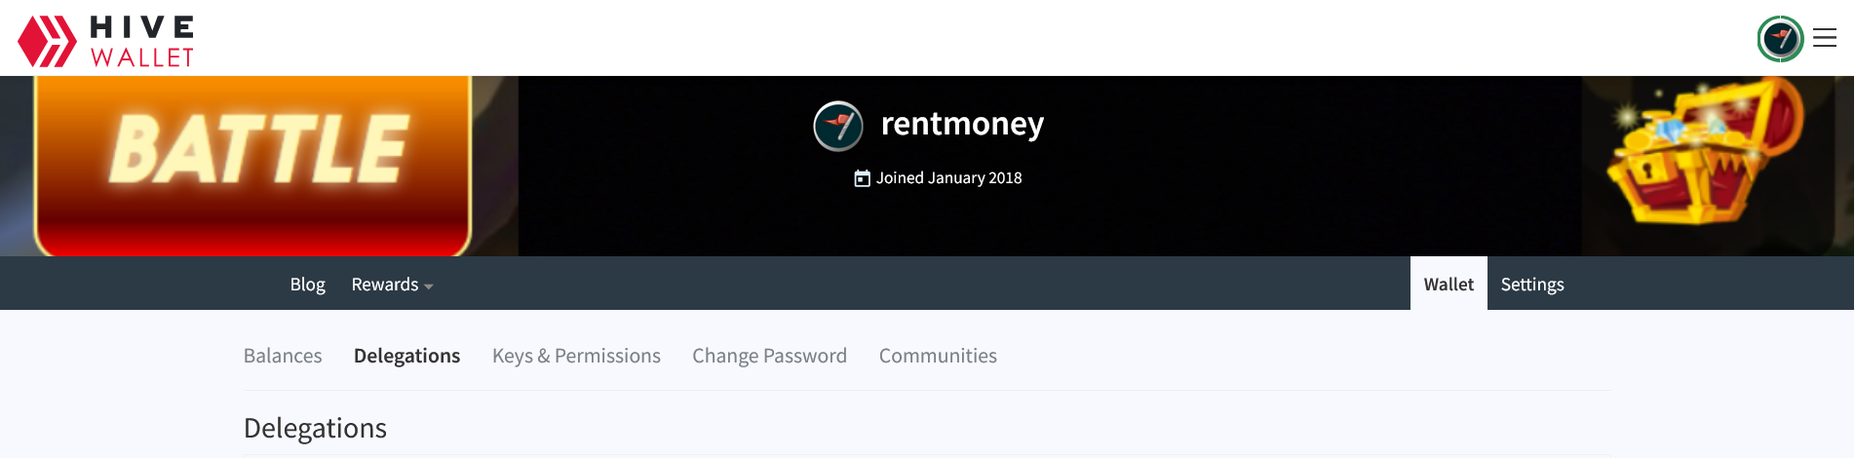Screen dimensions: 1855x458
Task: Expand the Rewards dropdown menu
Action: click(392, 285)
